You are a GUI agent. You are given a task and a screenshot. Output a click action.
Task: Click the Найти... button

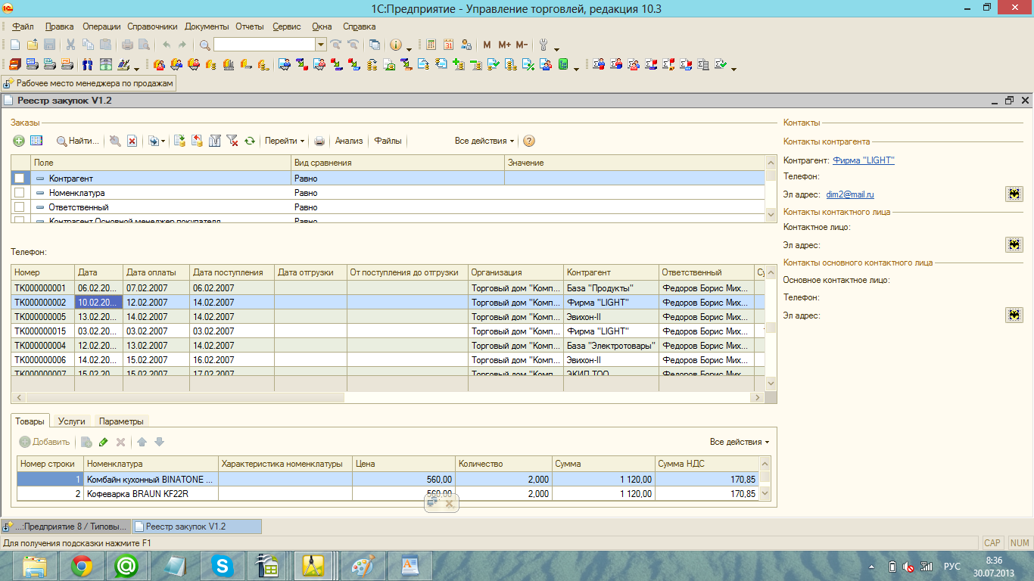pyautogui.click(x=78, y=141)
